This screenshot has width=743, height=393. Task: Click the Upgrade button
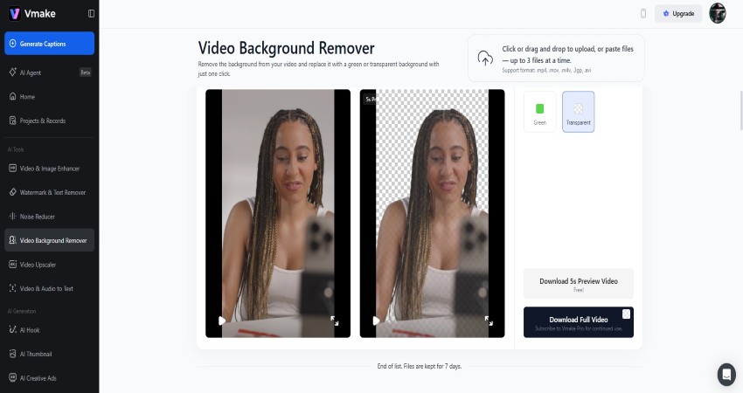pyautogui.click(x=678, y=13)
